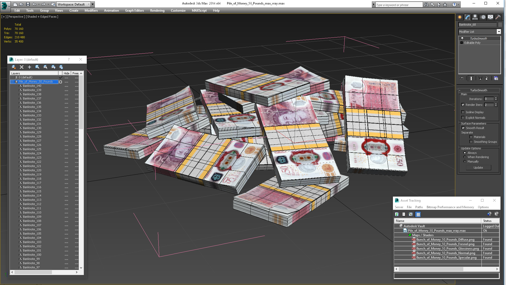The width and height of the screenshot is (506, 285).
Task: Open the Graph Editors menu
Action: [134, 11]
